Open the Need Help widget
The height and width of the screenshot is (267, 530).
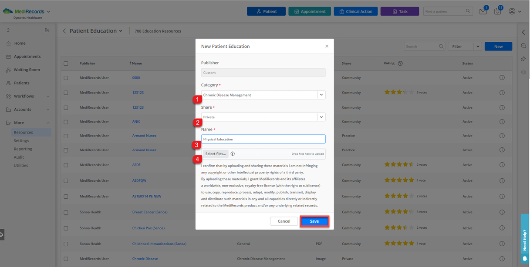click(x=525, y=238)
